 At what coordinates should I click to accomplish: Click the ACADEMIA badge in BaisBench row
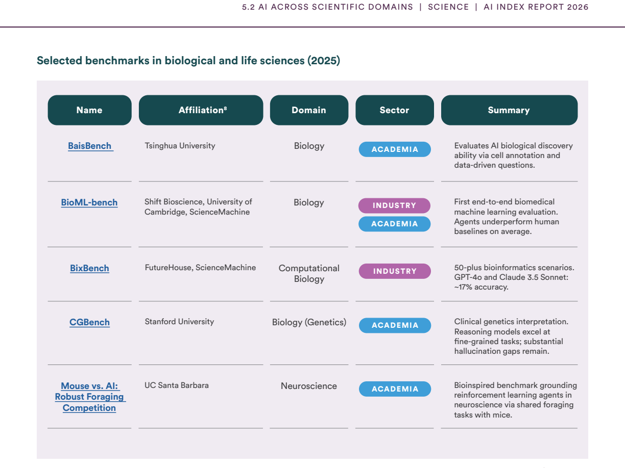tap(395, 149)
